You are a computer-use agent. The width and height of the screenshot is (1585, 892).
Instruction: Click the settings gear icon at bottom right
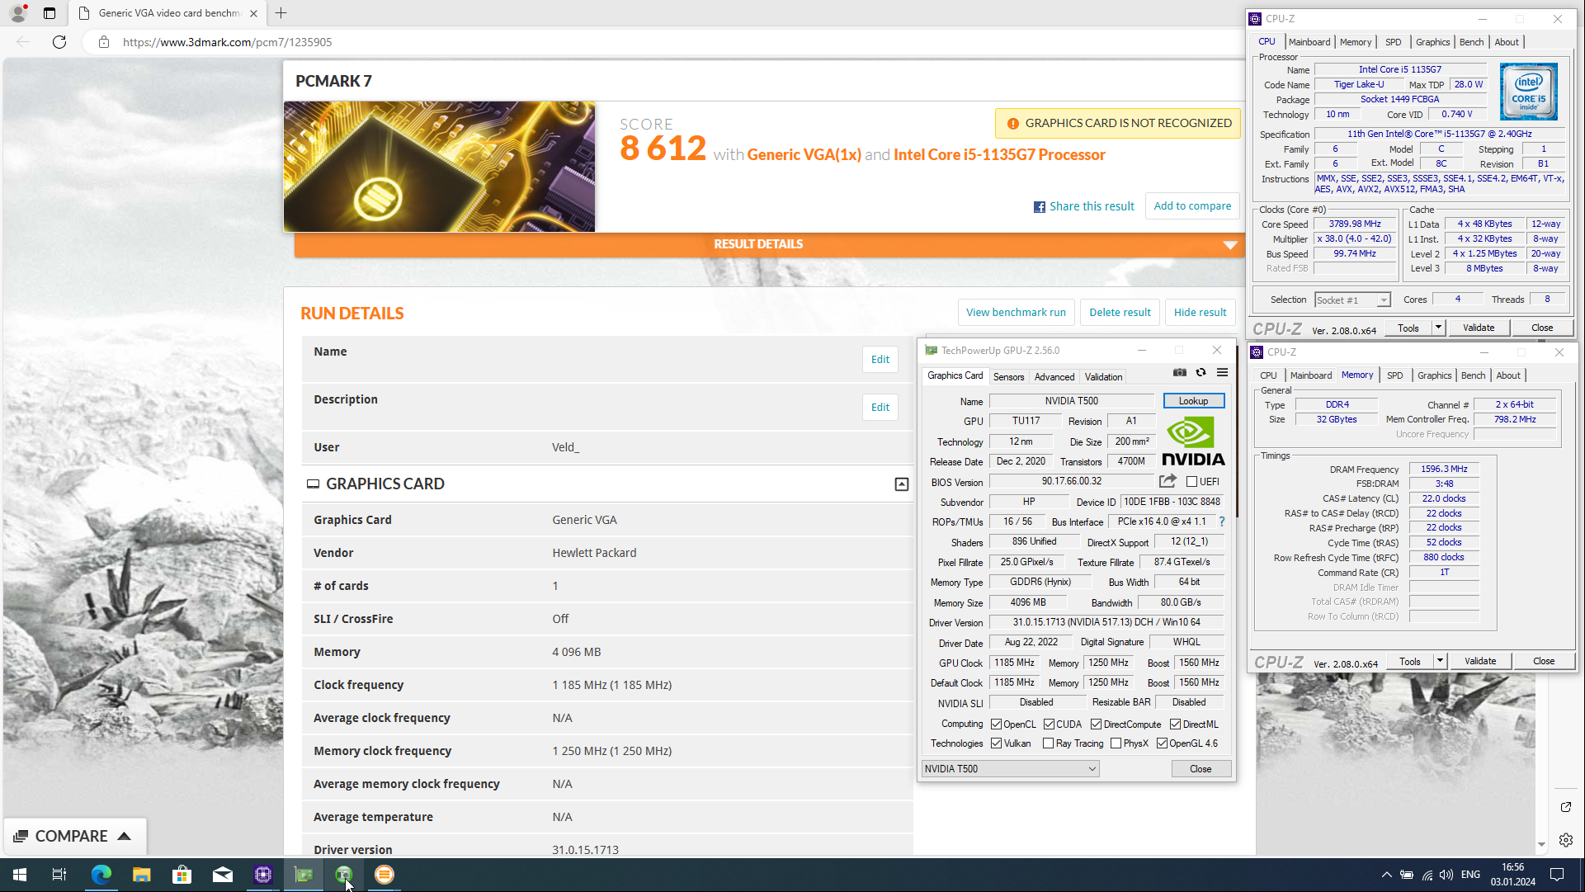[x=1566, y=840]
